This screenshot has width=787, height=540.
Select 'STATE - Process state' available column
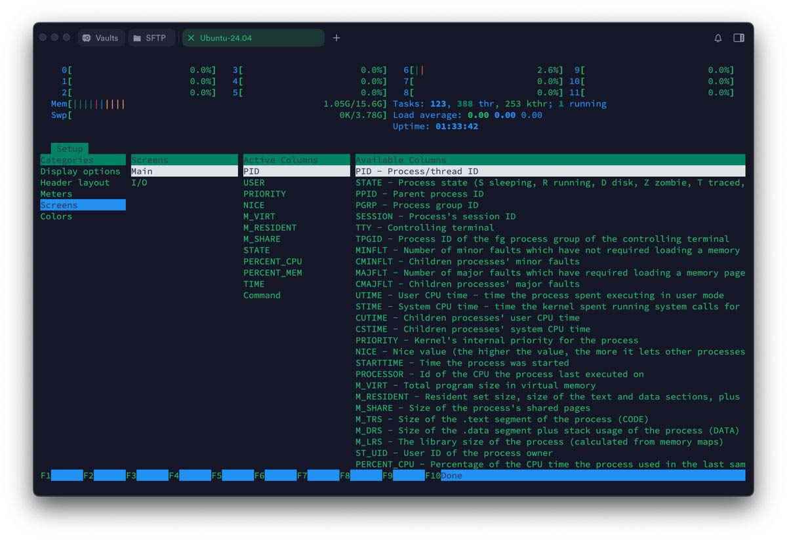pos(550,182)
